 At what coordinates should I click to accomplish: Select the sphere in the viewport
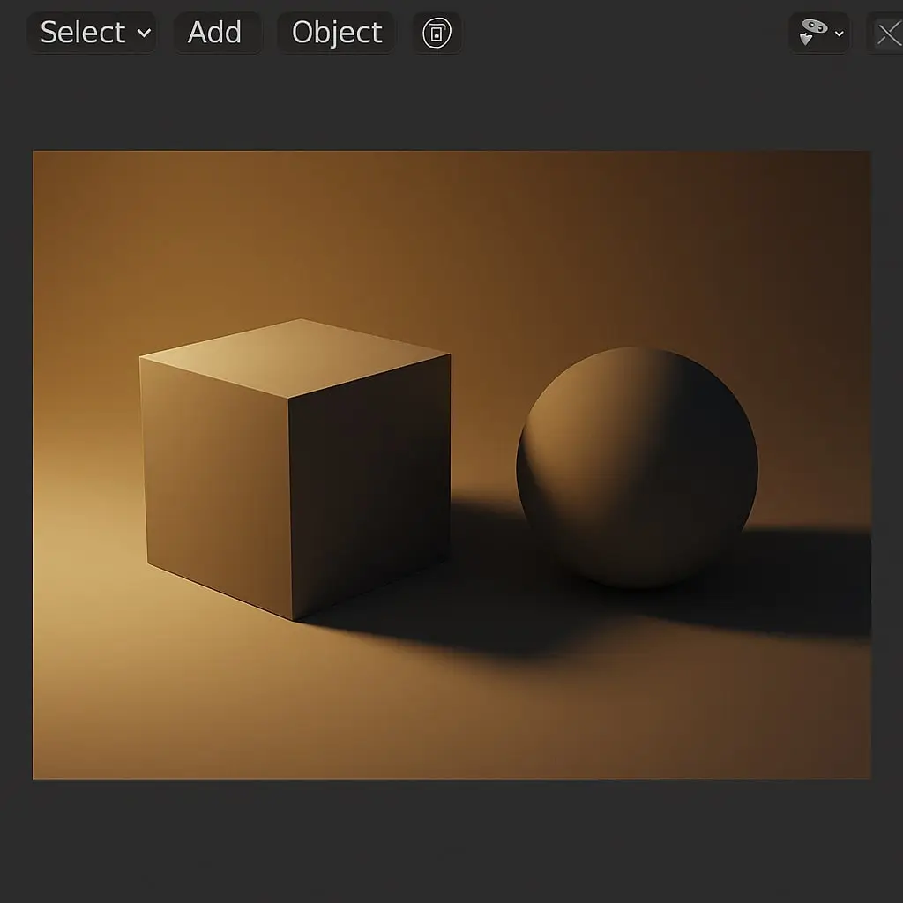point(637,467)
